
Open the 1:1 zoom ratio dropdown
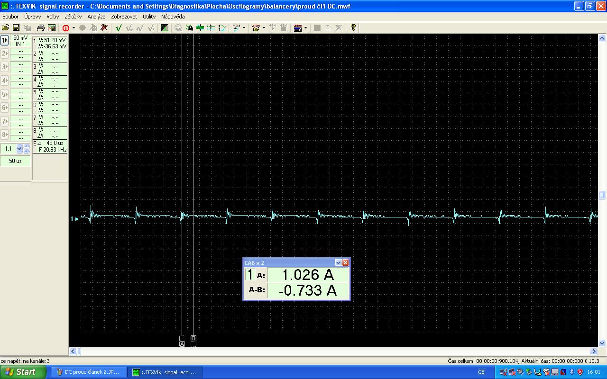pos(19,149)
